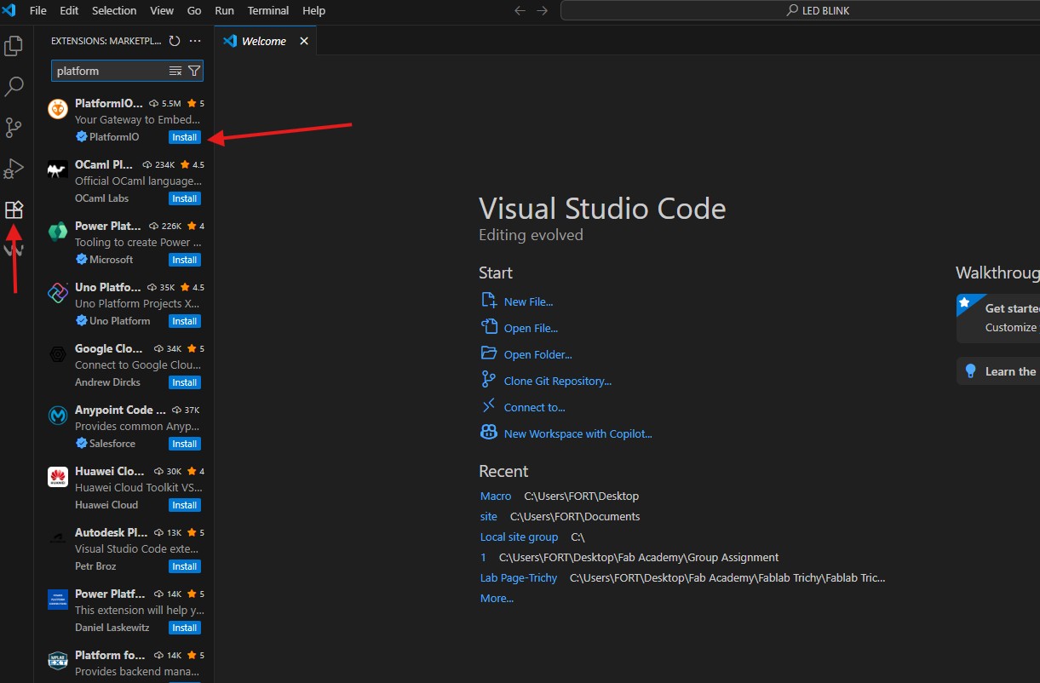Viewport: 1040px width, 683px height.
Task: Click the Microsoft Power Platform extension logo
Action: (x=58, y=232)
